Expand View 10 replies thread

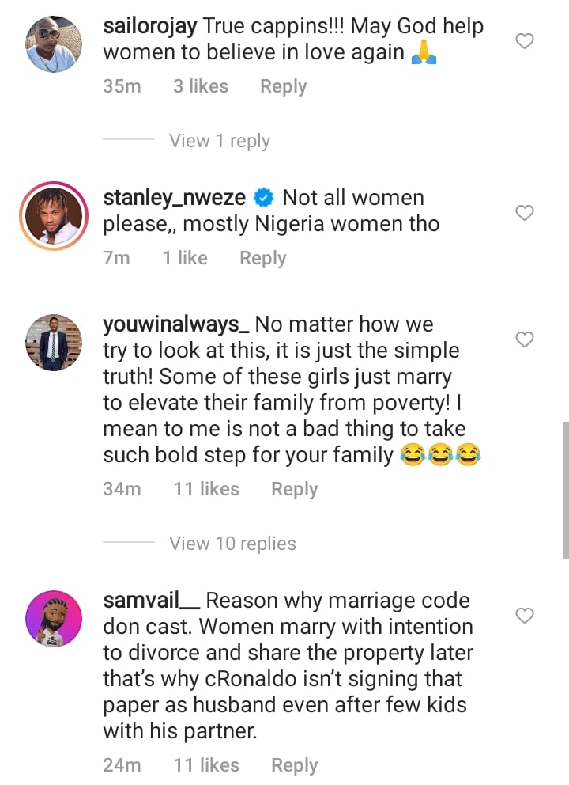[232, 543]
